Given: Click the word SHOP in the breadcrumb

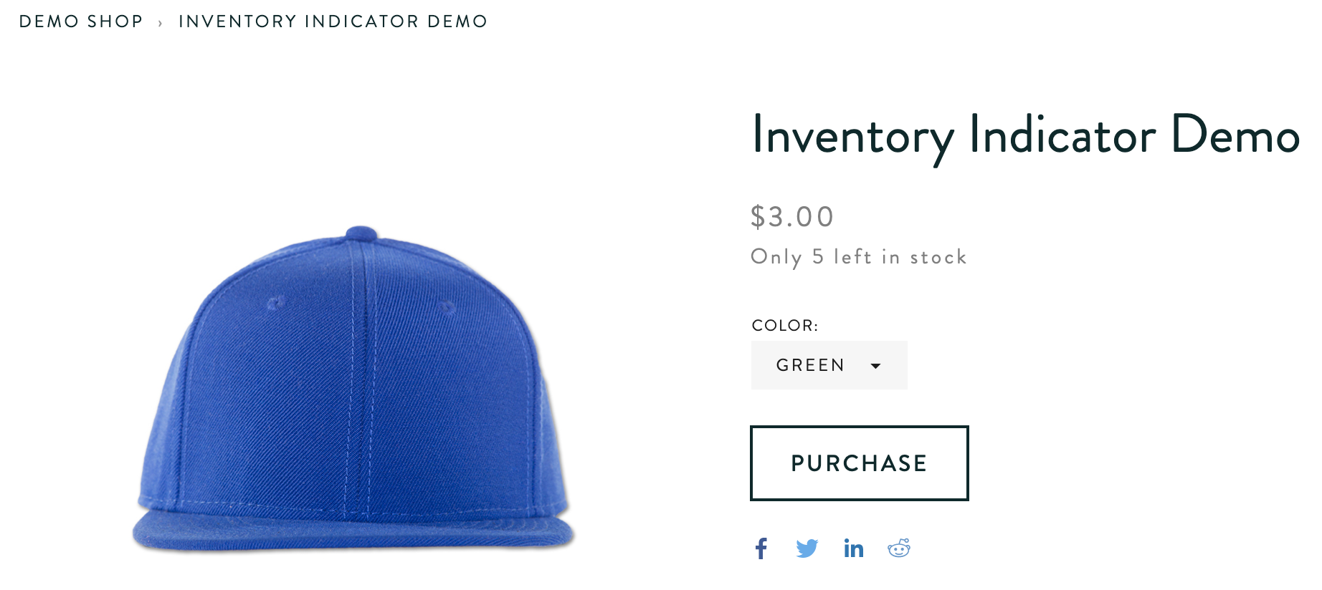Looking at the screenshot, I should (x=115, y=21).
